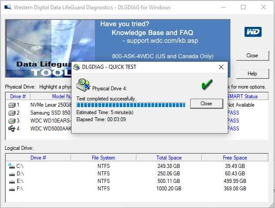Screen dimensions: 275x208
Task: Sort by File System column header
Action: 103,158
